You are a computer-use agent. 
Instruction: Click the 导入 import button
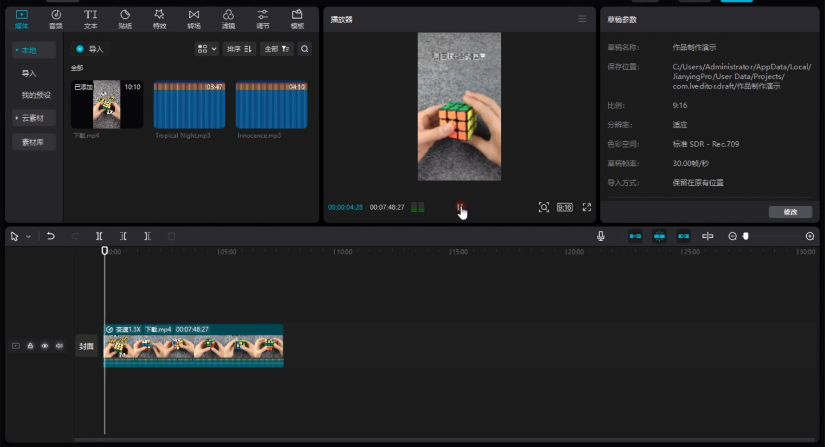90,49
